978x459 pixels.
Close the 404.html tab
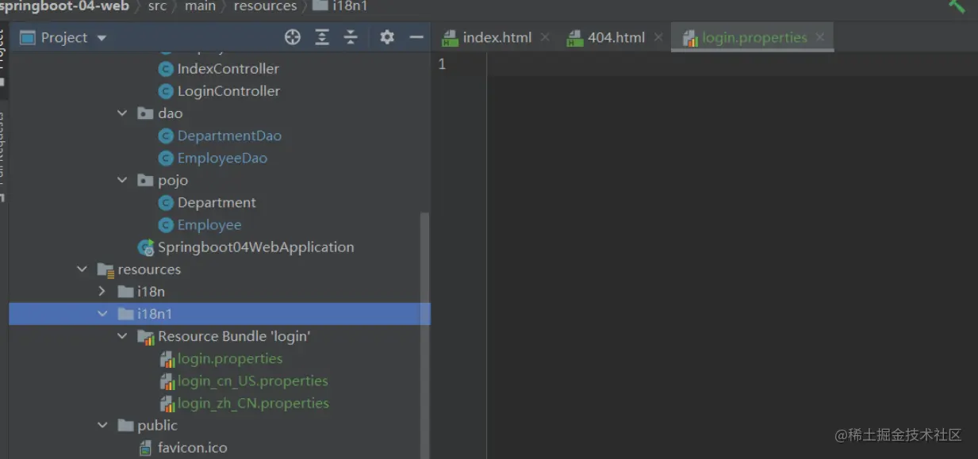(658, 37)
